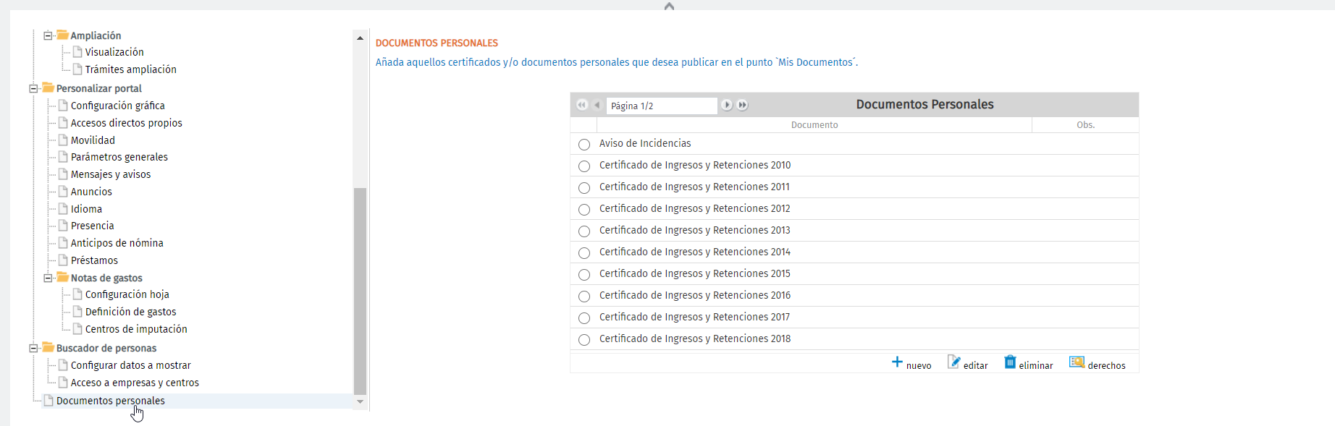Select radio for Certificado de Ingresos y Retenciones 2018
1335x426 pixels.
584,340
